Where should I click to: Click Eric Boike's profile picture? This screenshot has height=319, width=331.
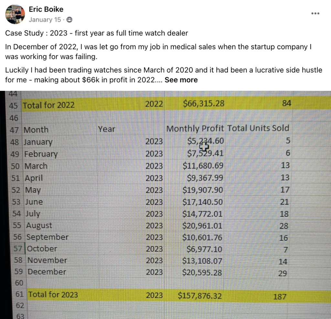click(15, 14)
